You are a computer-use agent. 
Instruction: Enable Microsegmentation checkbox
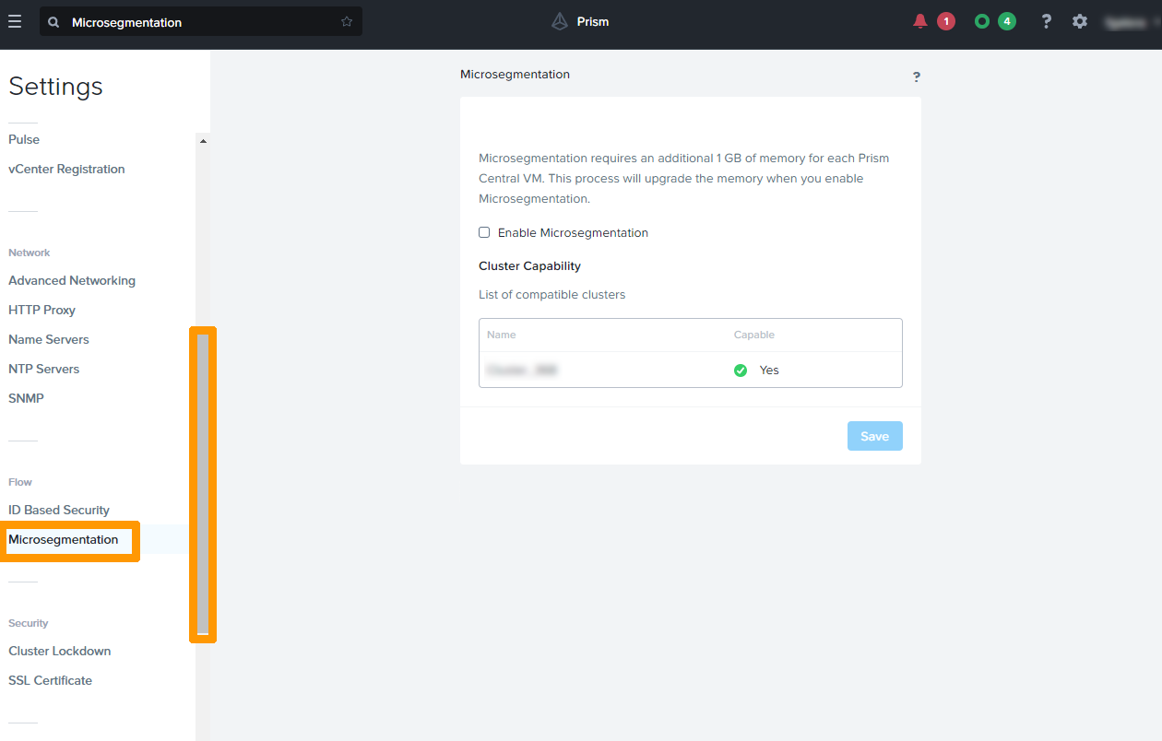(x=484, y=232)
